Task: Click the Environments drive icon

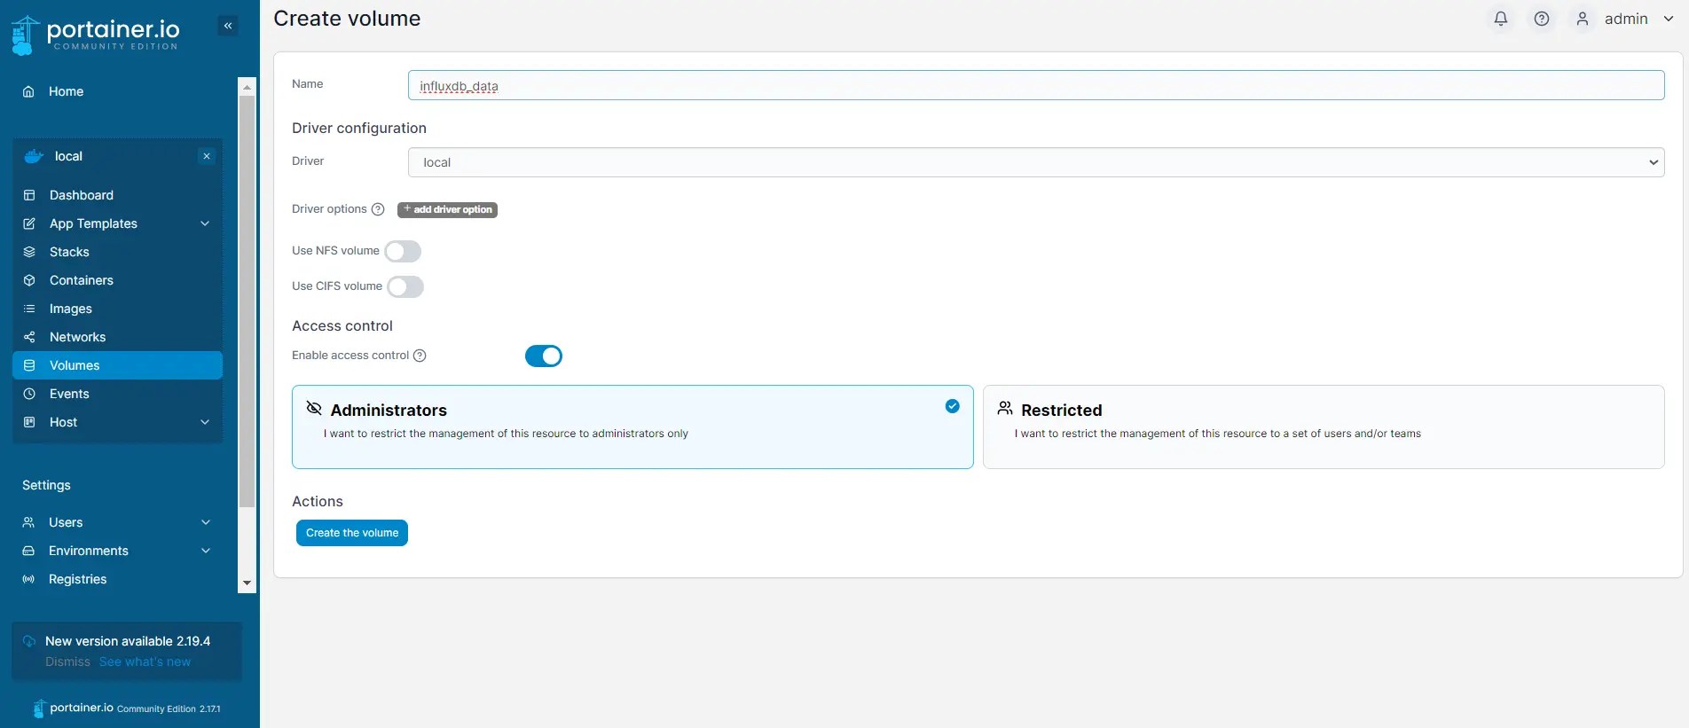Action: pyautogui.click(x=28, y=551)
